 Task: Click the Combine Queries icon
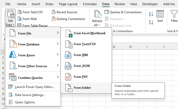point(12,77)
